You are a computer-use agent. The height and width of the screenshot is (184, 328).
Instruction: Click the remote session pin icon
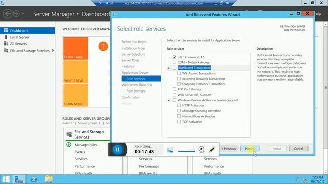[107, 3]
